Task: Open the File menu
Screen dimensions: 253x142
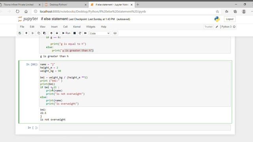Action: pos(22,27)
